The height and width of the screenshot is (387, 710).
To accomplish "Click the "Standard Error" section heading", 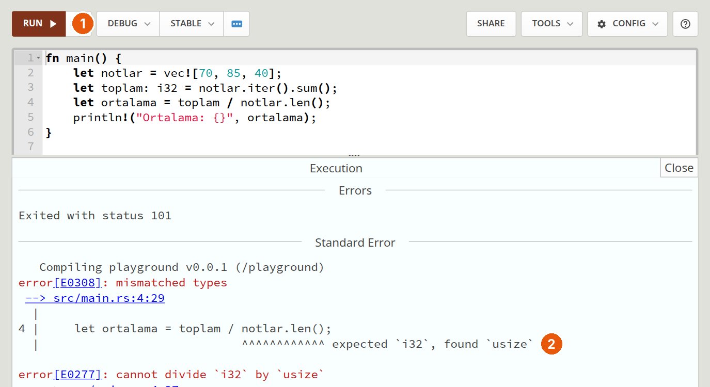I will point(355,243).
